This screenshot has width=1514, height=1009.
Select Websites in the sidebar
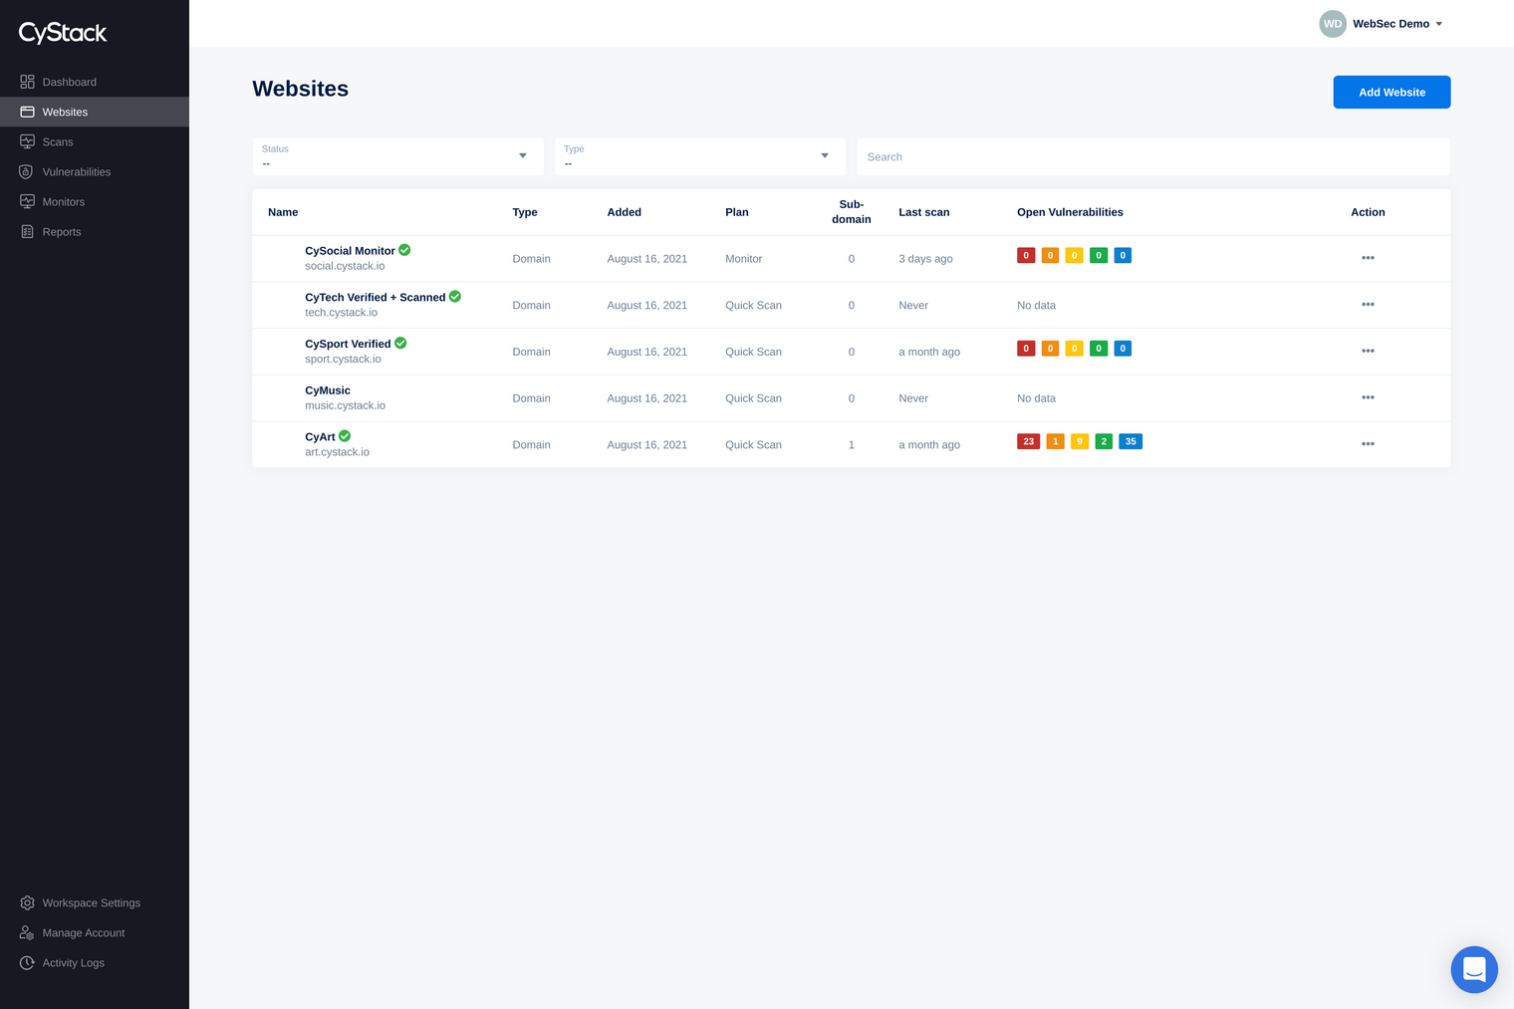click(95, 112)
